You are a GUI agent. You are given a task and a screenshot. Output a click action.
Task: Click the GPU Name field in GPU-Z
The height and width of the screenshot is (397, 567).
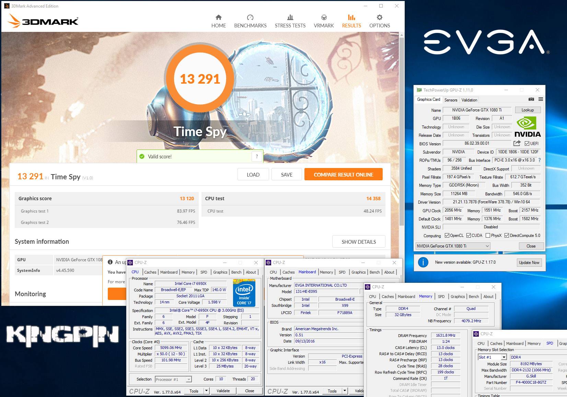(477, 110)
